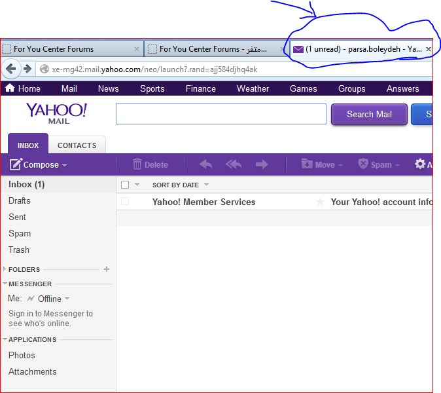Select the first For You Center Forums tab
Viewport: 441px width, 393px height.
point(72,49)
